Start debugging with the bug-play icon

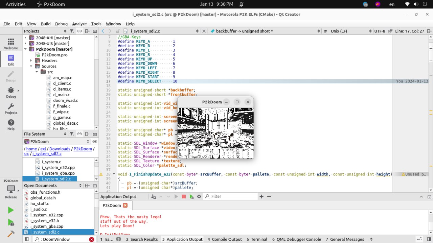click(x=11, y=222)
